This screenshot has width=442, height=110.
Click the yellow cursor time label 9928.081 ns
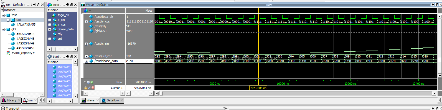click(258, 88)
